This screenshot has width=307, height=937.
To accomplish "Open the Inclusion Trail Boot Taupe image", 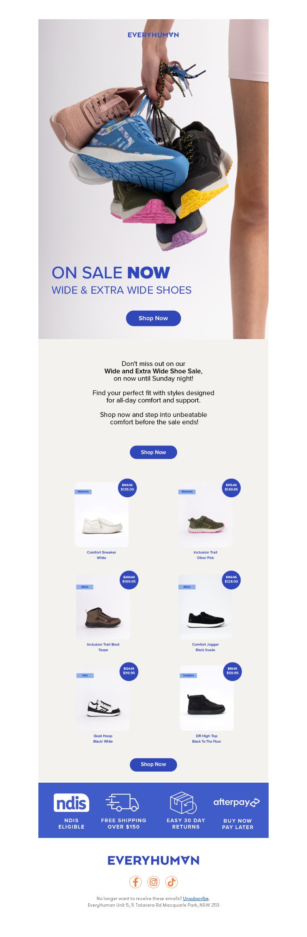I will tap(103, 607).
